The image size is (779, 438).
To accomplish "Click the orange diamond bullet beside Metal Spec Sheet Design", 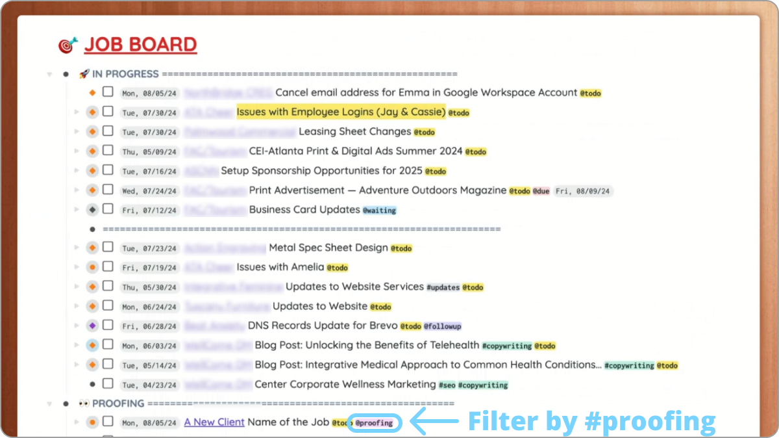I will point(92,248).
